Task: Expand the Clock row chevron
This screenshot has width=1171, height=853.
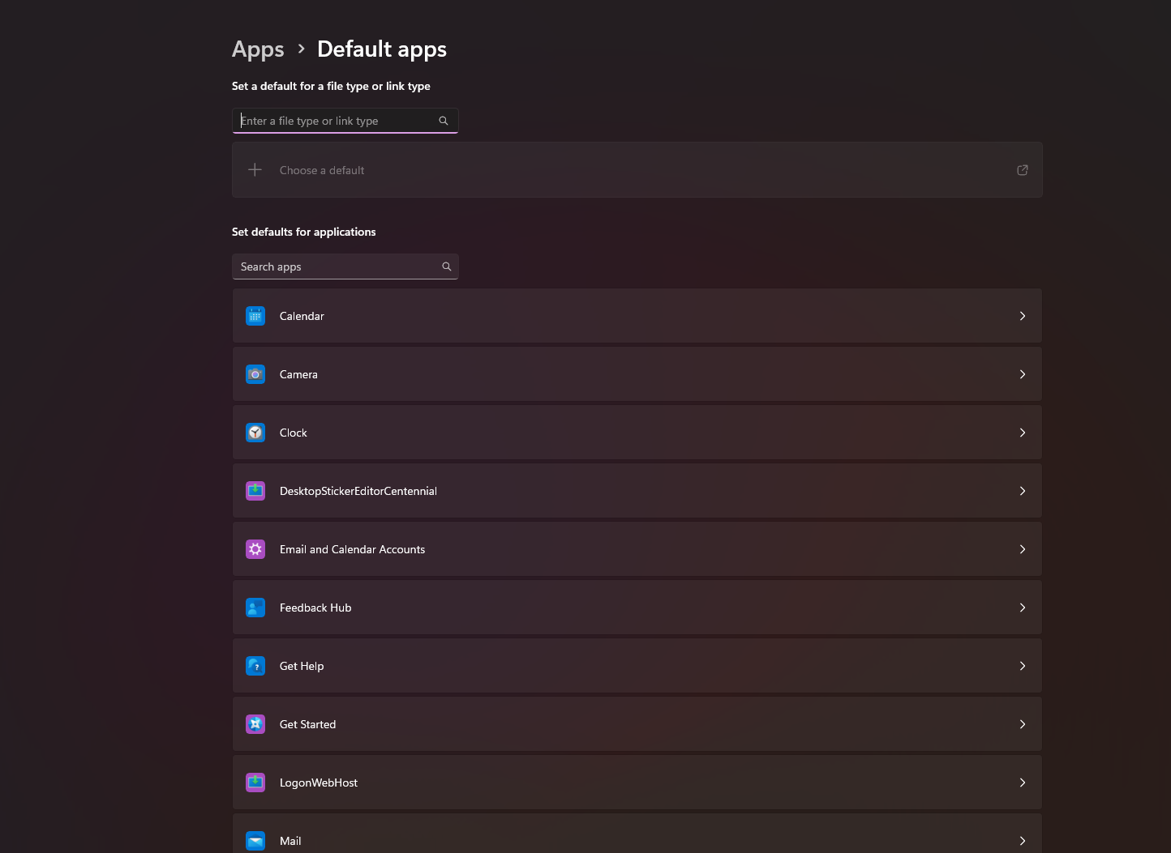Action: click(1022, 433)
